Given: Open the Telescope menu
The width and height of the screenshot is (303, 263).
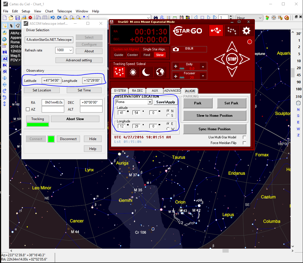Looking at the screenshot, I should click(x=64, y=11).
